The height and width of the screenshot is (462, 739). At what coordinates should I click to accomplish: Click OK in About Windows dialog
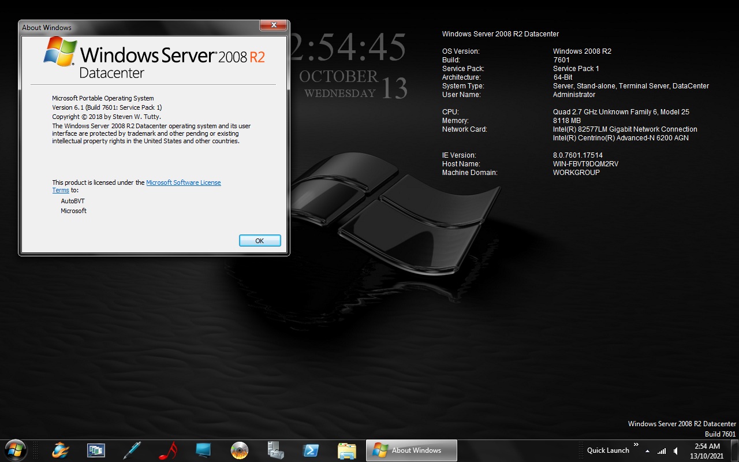pos(260,241)
